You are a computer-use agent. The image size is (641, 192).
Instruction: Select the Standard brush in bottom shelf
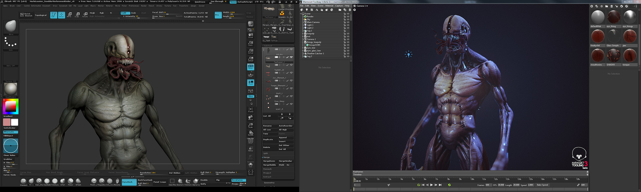click(23, 182)
